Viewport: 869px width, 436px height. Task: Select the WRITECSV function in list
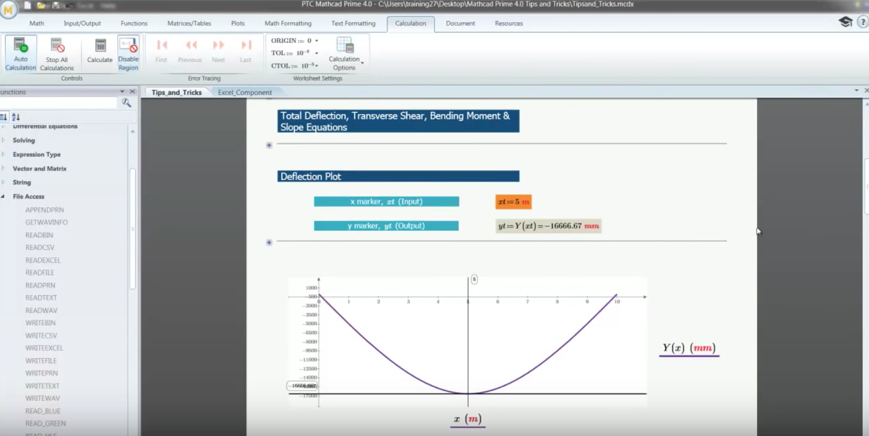pyautogui.click(x=41, y=336)
